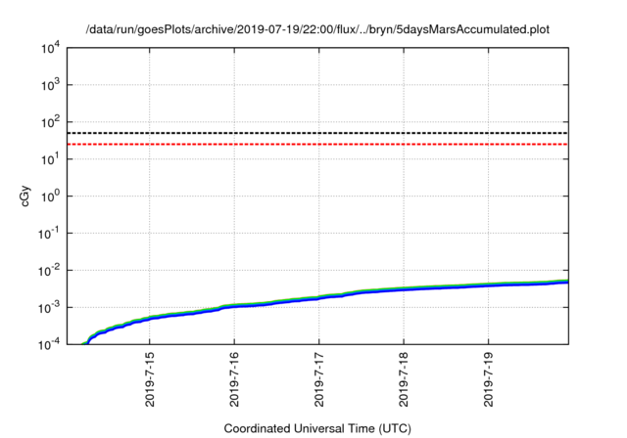Click the Coordinated Universal Time (UTC) label
Screen dimensions: 627x438
317,429
